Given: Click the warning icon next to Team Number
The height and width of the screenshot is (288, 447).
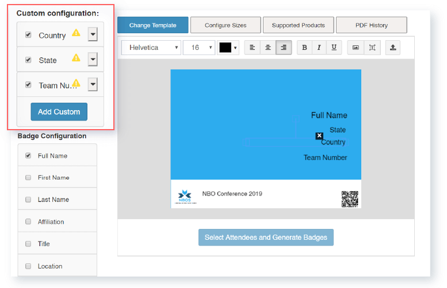Looking at the screenshot, I should [76, 83].
